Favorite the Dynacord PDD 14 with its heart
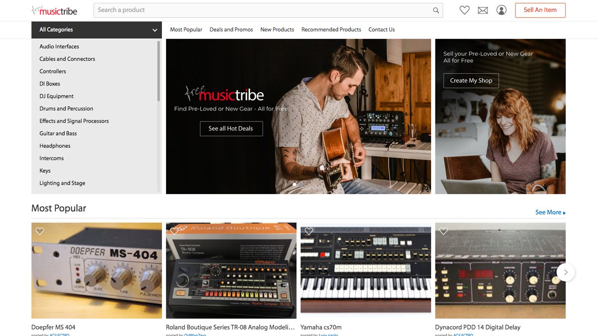Viewport: 598px width, 336px height. (x=444, y=231)
